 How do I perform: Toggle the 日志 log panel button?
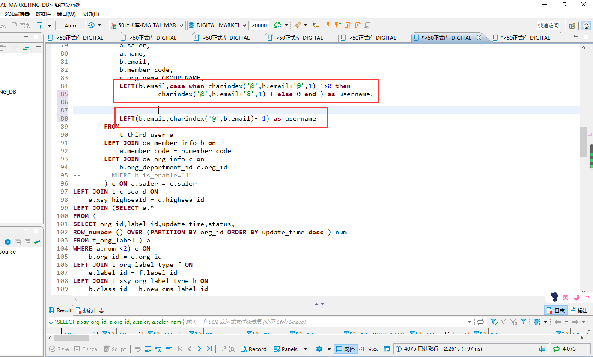coord(556,310)
